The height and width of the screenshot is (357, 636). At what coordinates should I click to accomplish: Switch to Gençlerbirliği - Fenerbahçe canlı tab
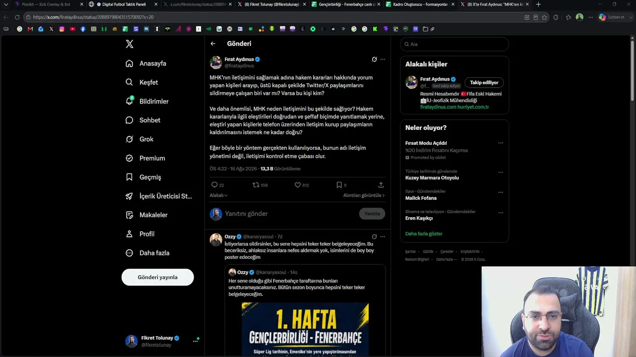[346, 4]
